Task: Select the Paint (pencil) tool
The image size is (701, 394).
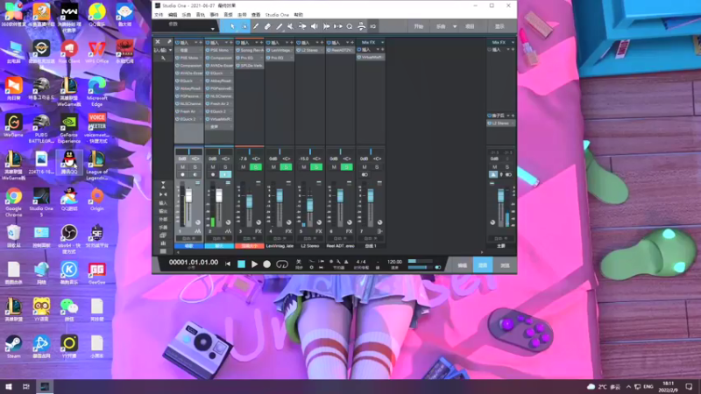Action: click(279, 26)
